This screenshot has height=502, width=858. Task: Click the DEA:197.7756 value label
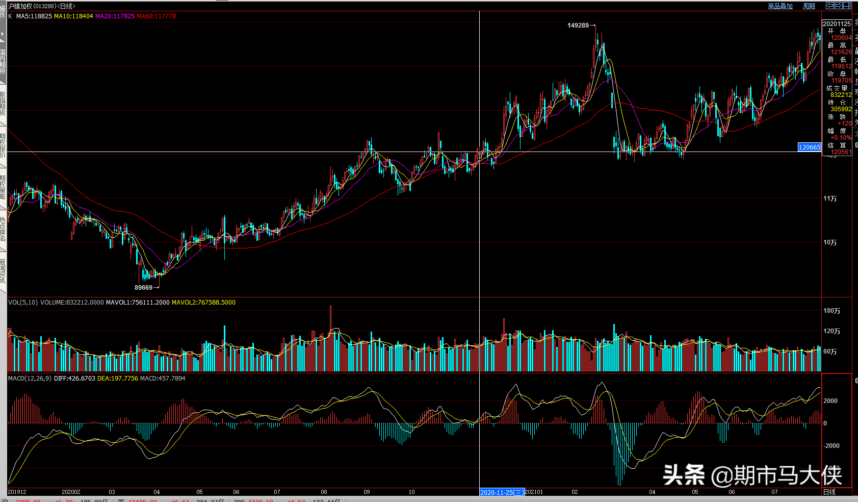(x=118, y=379)
